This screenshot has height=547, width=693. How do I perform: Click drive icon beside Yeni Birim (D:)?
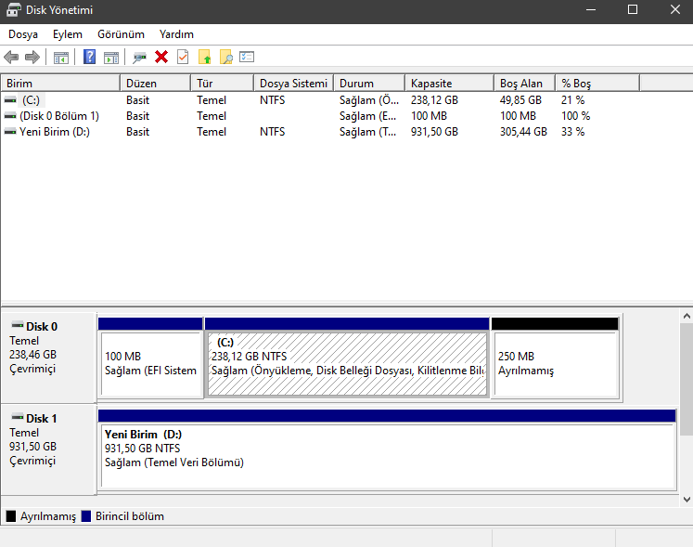point(10,132)
